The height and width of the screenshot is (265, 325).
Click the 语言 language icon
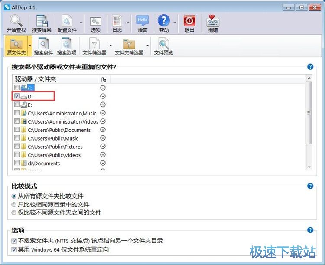coord(143,23)
